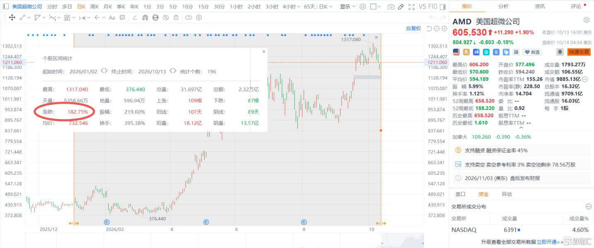The image size is (594, 248).
Task: Add a comment bubble note
Action: point(122,18)
